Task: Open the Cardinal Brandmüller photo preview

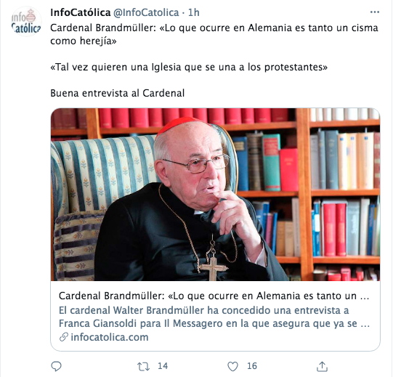Action: tap(215, 195)
